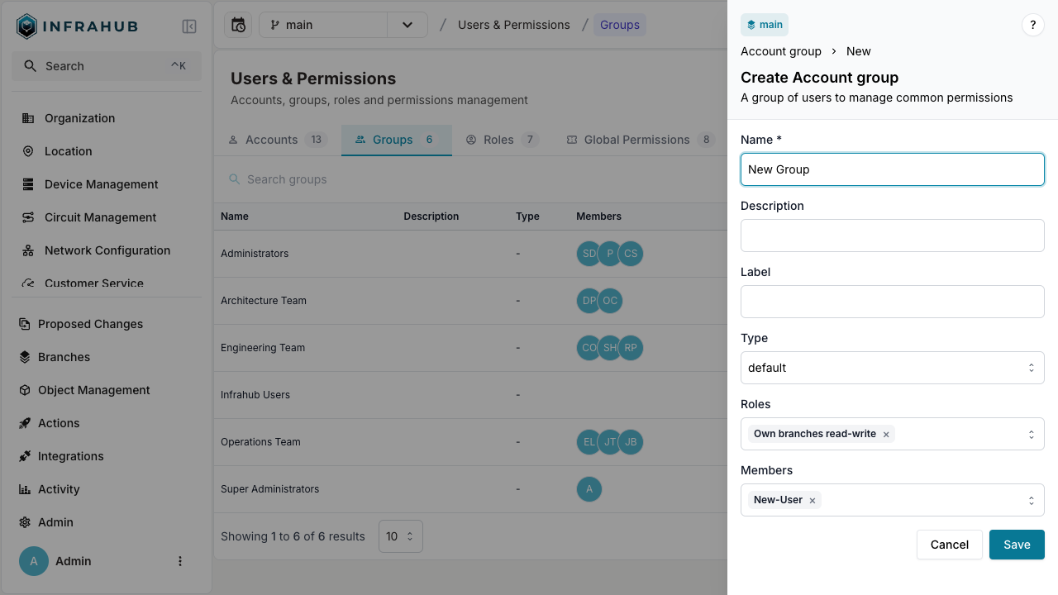1058x595 pixels.
Task: Click into the Description input field
Action: click(892, 236)
